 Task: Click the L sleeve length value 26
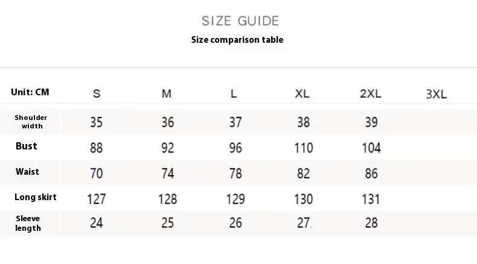(235, 223)
